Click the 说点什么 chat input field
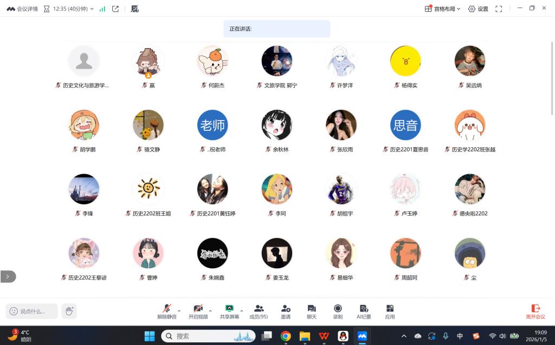Screen dimensions: 555x345 (32, 311)
